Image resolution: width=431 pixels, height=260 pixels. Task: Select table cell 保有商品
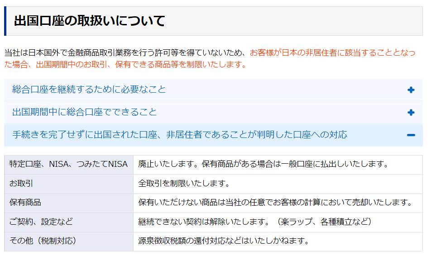(x=69, y=203)
